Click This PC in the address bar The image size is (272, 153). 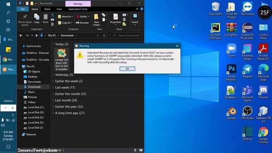pyautogui.click(x=52, y=35)
